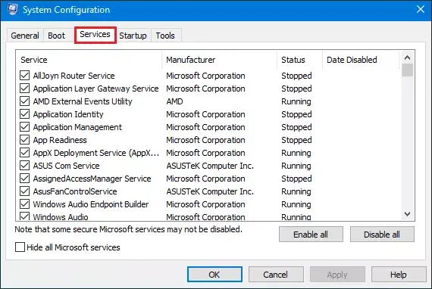Select AMD External Events Utility name text
The image size is (432, 289).
pos(83,101)
